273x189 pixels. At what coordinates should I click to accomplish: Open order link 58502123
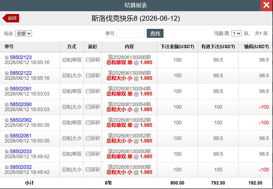point(21,57)
